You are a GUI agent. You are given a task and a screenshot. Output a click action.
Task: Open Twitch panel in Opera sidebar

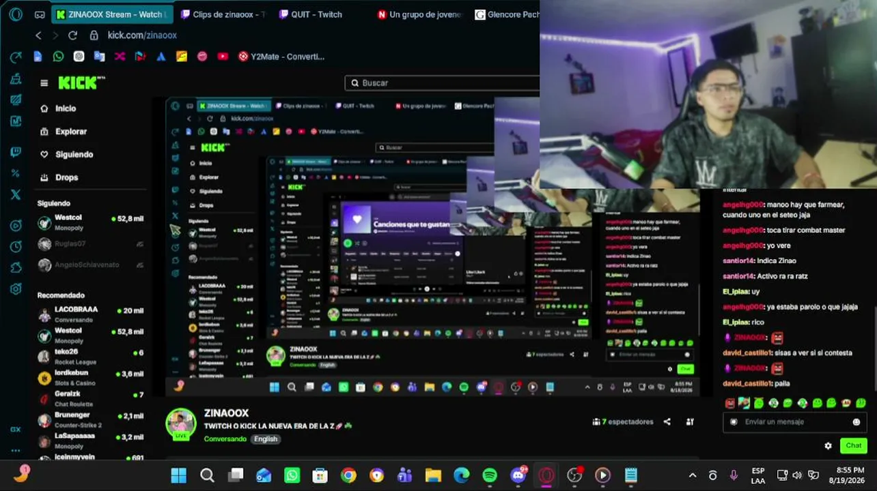(x=16, y=152)
